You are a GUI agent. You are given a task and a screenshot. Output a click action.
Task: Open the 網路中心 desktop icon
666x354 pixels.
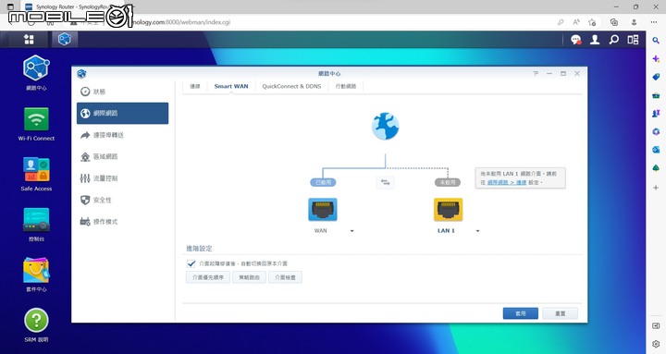(x=36, y=73)
